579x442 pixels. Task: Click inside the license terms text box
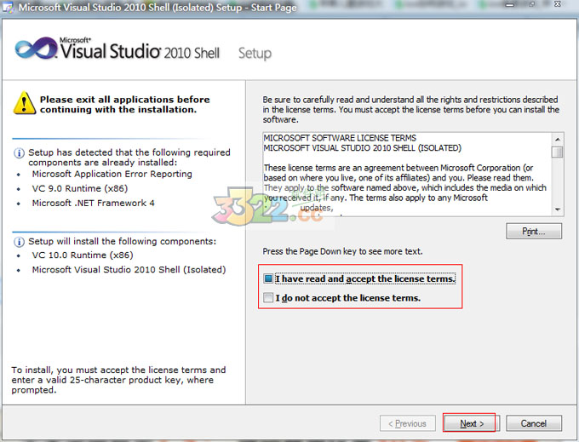[407, 174]
